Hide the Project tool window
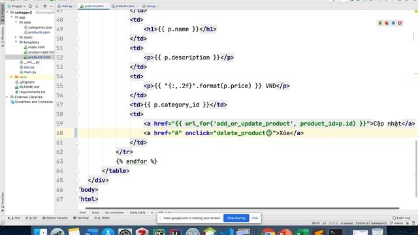This screenshot has width=418, height=235. tap(51, 6)
